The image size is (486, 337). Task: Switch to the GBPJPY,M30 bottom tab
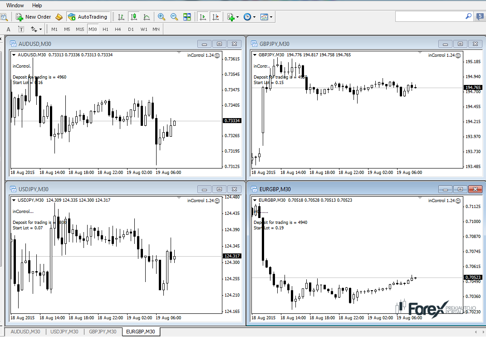[x=103, y=332]
